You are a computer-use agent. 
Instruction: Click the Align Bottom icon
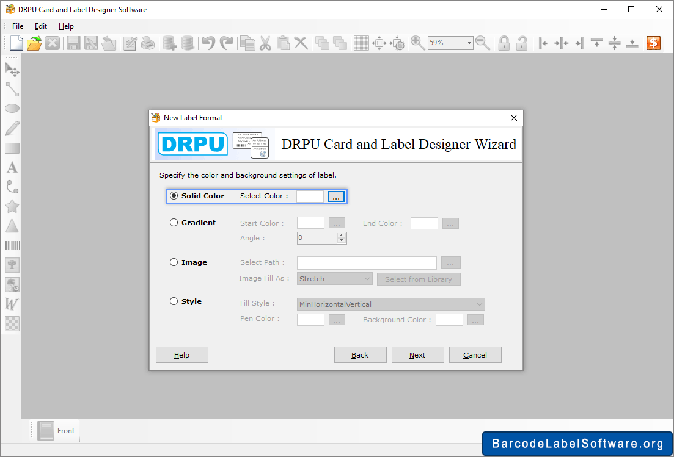tap(632, 43)
